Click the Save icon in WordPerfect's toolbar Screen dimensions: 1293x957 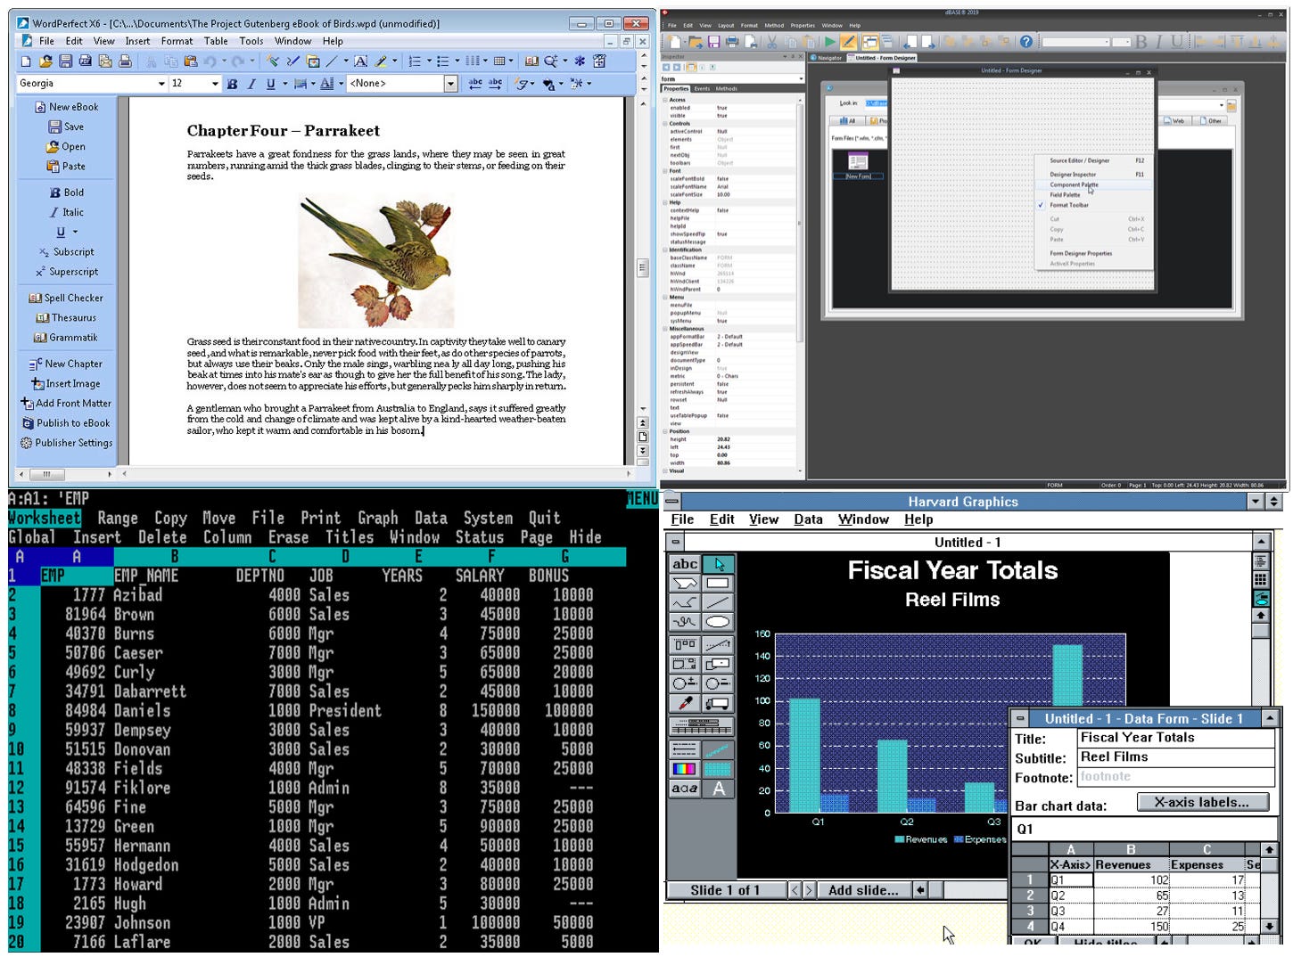tap(65, 61)
